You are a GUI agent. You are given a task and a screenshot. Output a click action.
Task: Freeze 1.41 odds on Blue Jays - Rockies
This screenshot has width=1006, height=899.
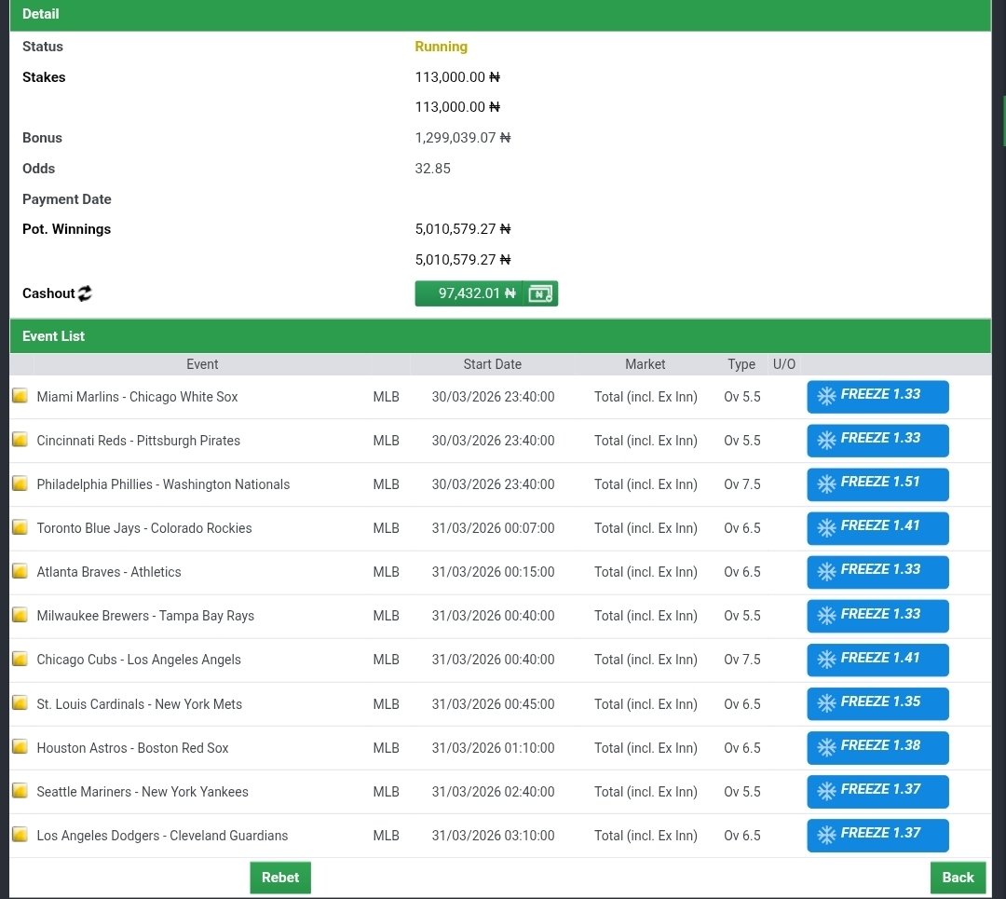point(877,528)
